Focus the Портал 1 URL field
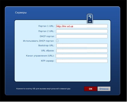The height and width of the screenshot is (102, 127). coord(82,26)
